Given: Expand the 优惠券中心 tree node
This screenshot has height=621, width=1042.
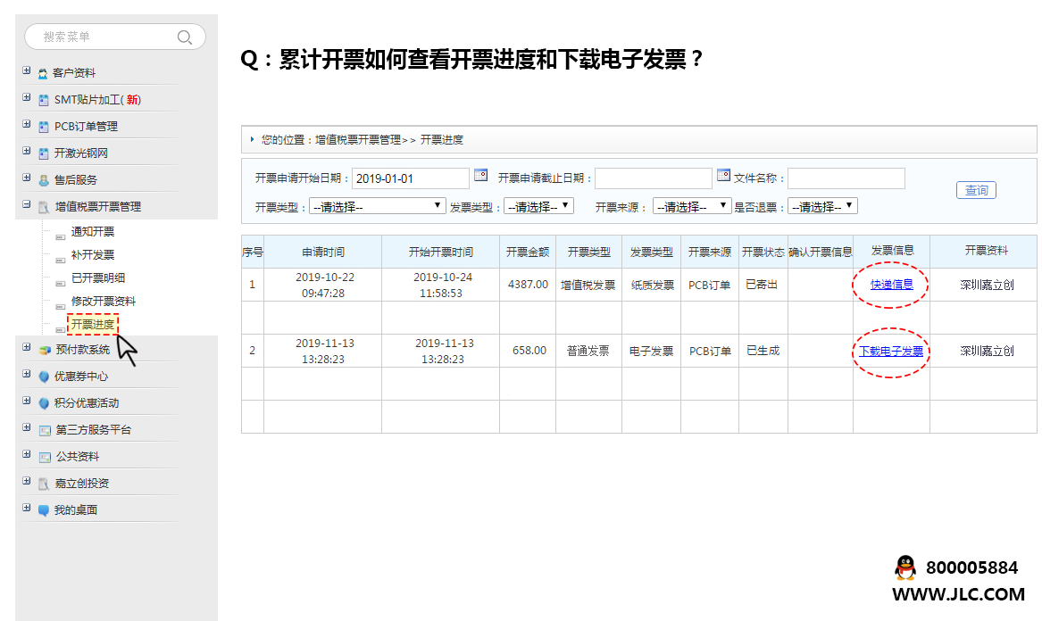Looking at the screenshot, I should [27, 375].
